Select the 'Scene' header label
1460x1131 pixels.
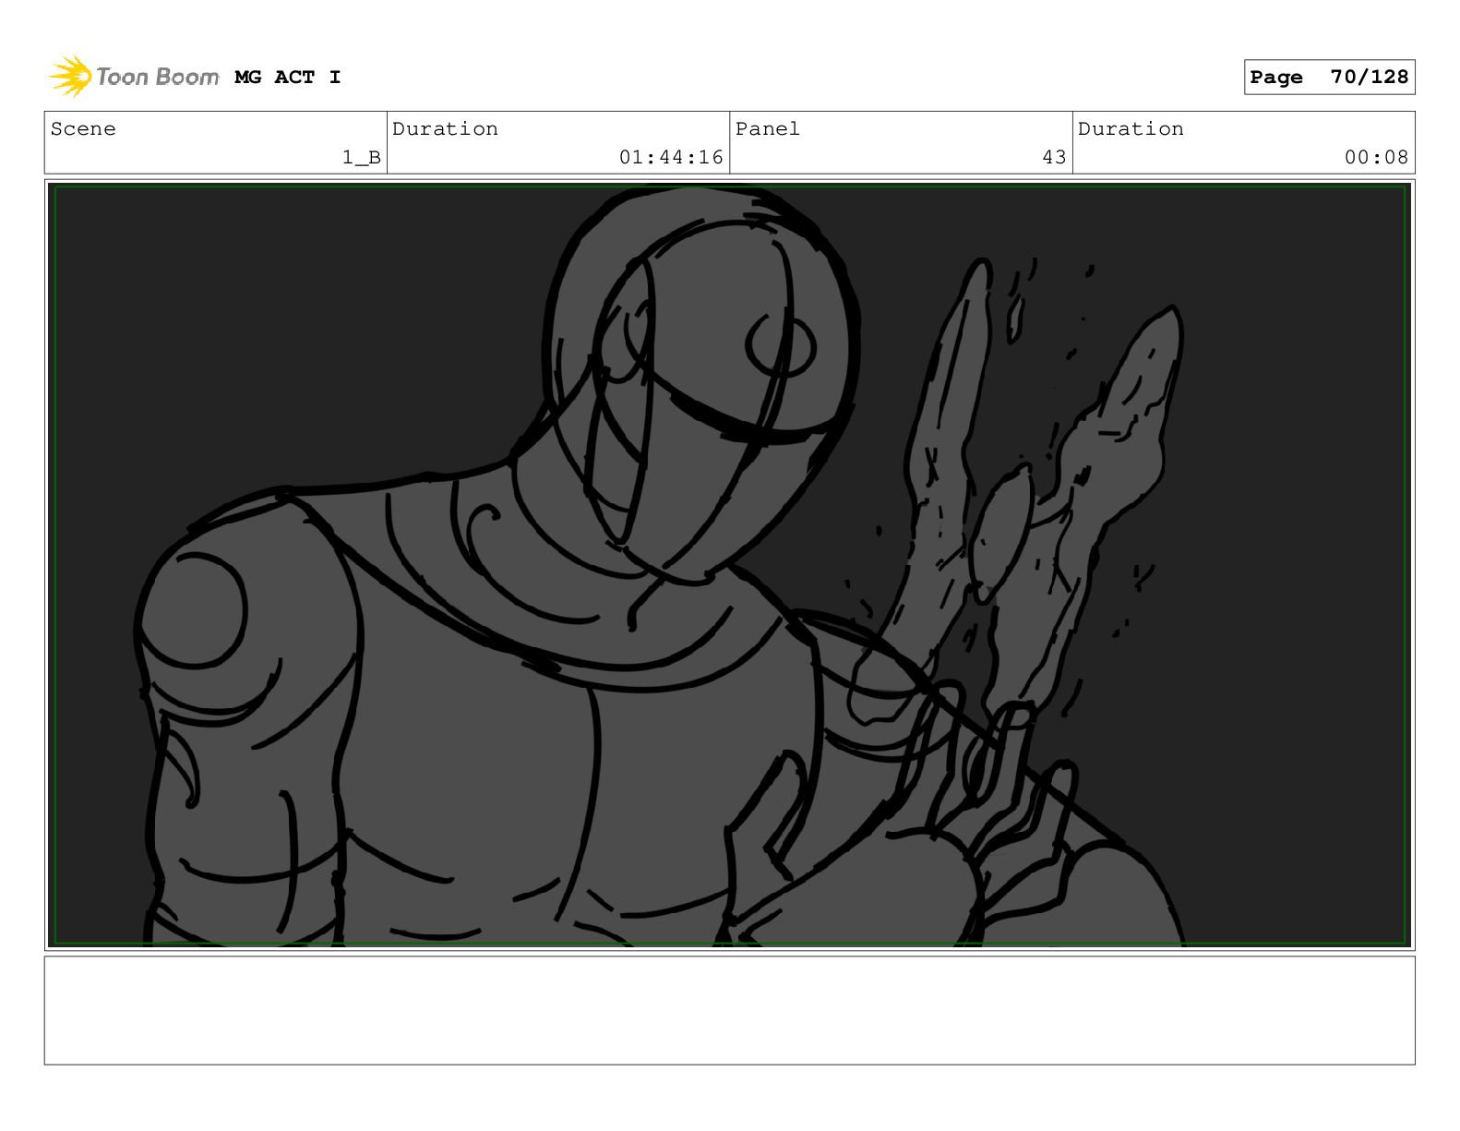click(x=83, y=129)
